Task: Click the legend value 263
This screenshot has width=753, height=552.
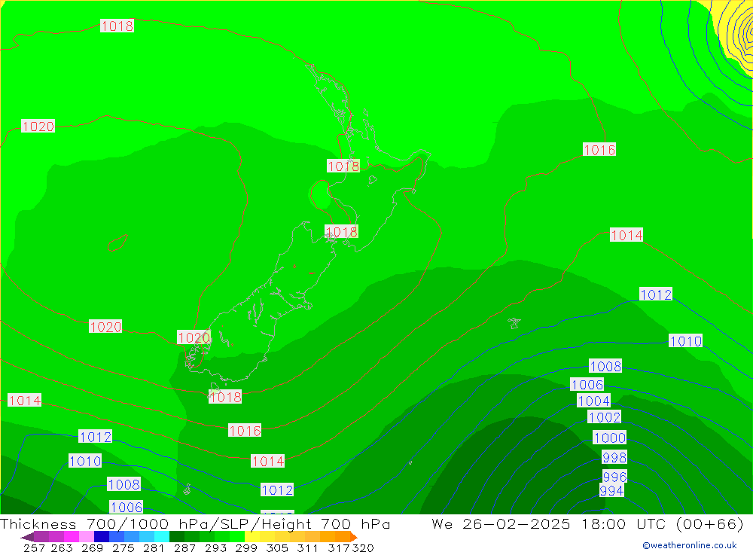Action: (62, 547)
